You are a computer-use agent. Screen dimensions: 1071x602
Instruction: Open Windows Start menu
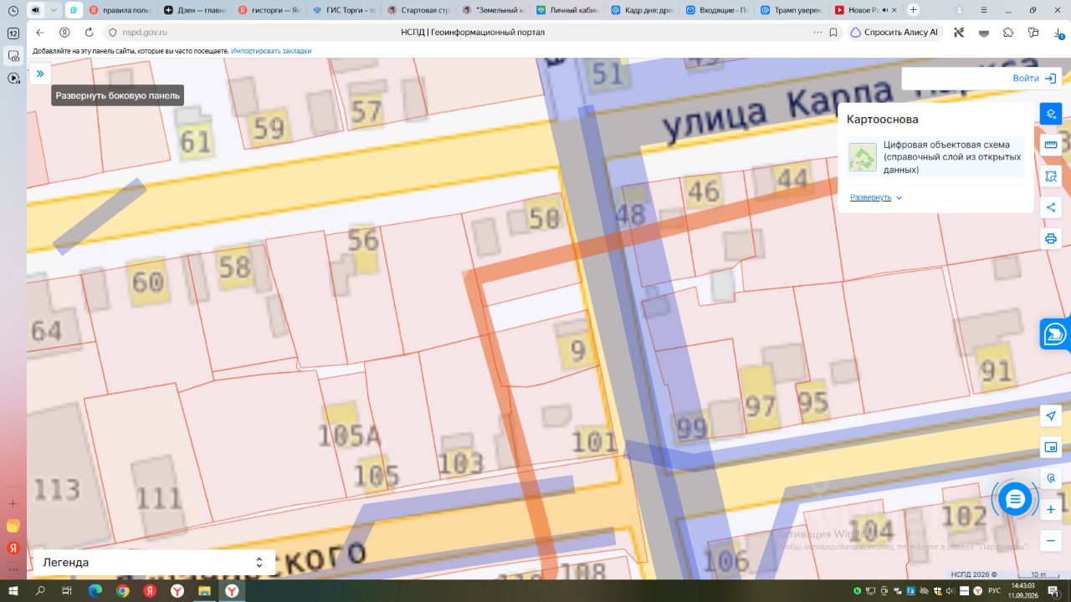(13, 590)
